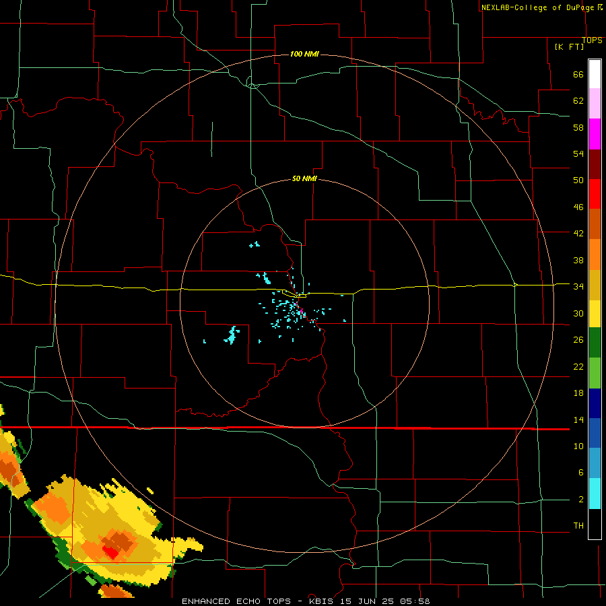The height and width of the screenshot is (606, 606).
Task: Pick the yellow legend swatch
Action: [595, 314]
